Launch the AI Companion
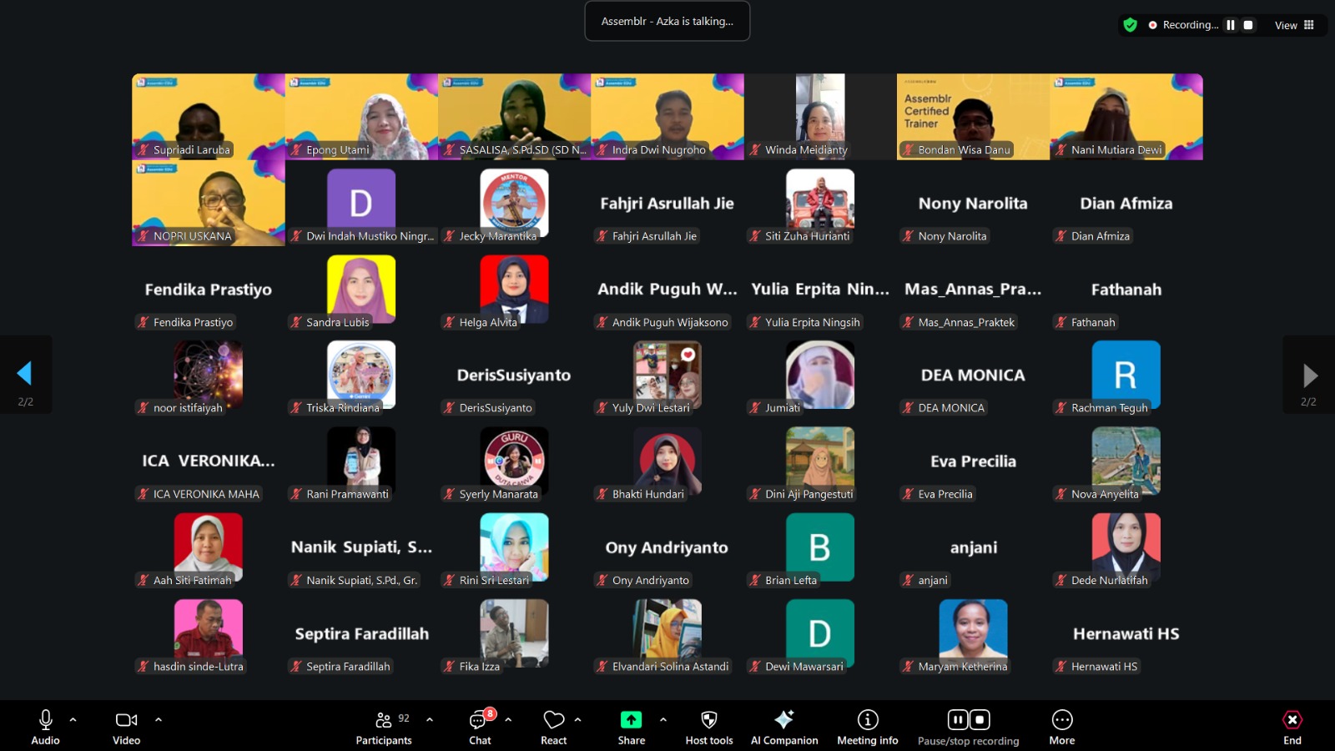Viewport: 1335px width, 751px height. [783, 720]
